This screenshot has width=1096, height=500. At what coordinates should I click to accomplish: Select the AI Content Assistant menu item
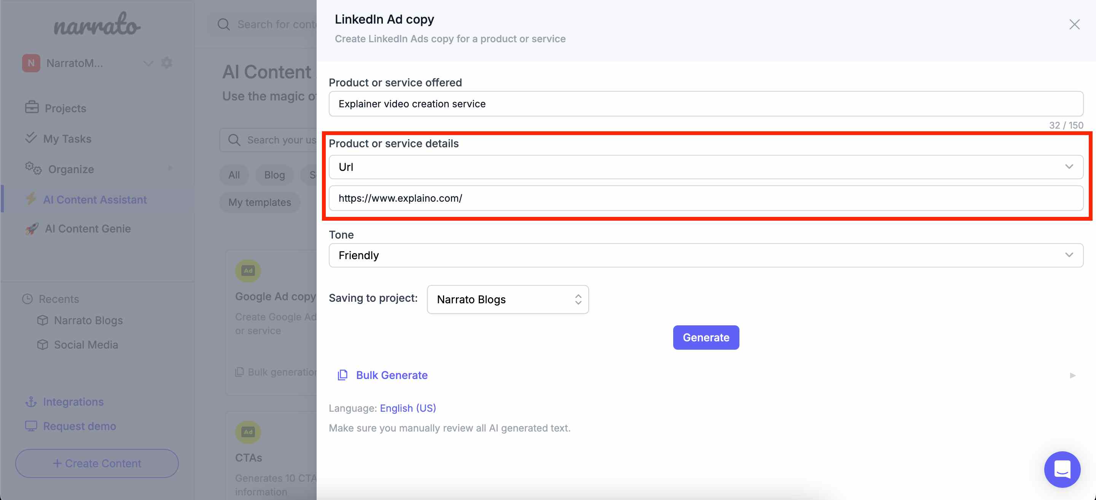click(x=95, y=199)
